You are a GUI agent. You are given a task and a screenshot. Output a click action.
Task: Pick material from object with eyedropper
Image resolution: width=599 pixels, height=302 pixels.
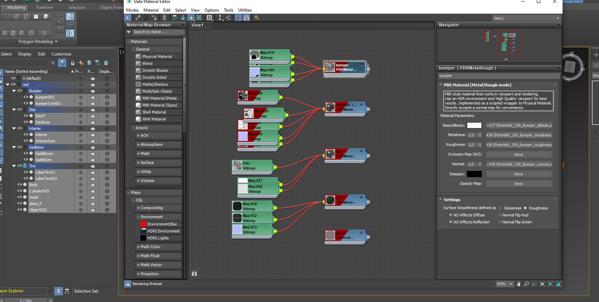pos(138,18)
